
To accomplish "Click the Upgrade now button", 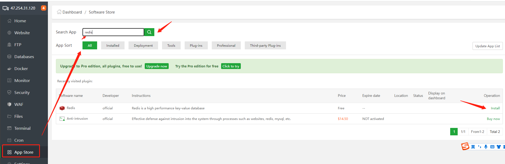I will point(157,66).
